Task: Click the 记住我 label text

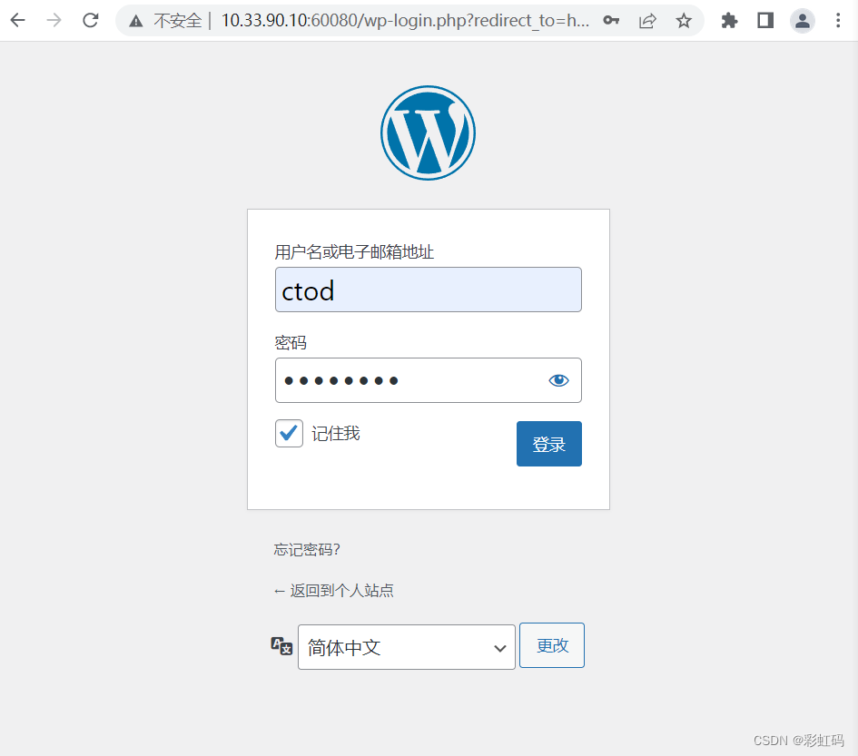Action: pos(336,434)
